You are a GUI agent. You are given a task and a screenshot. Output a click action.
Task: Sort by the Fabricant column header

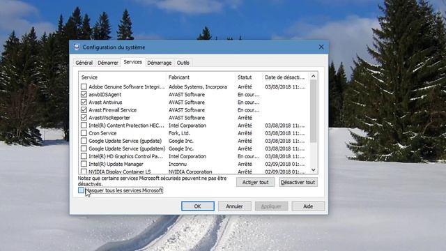[x=201, y=77]
